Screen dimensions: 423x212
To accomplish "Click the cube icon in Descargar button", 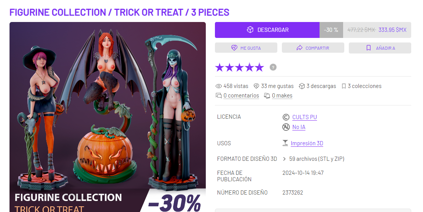I will [250, 30].
